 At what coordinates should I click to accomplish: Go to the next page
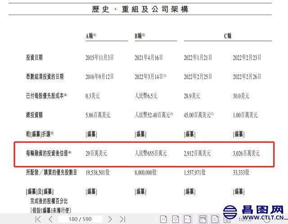pos(110,219)
